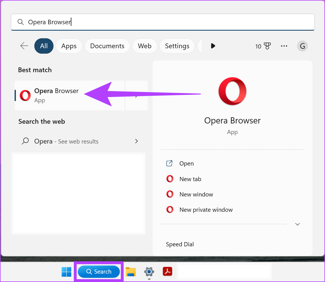Start a New private window in Opera

point(206,210)
